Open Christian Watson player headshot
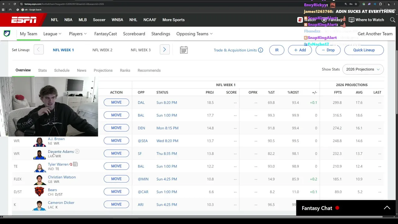Image resolution: width=398 pixels, height=224 pixels. (39, 180)
